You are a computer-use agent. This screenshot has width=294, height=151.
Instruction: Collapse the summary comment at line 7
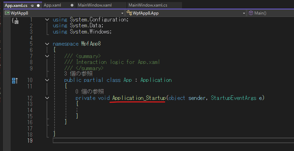point(47,56)
